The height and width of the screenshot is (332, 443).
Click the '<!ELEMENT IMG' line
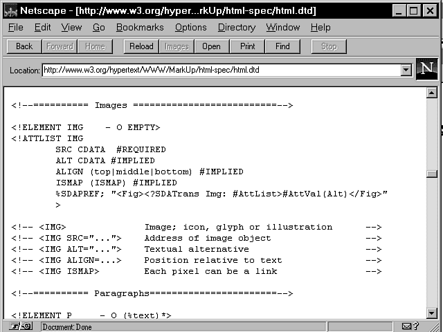[86, 127]
